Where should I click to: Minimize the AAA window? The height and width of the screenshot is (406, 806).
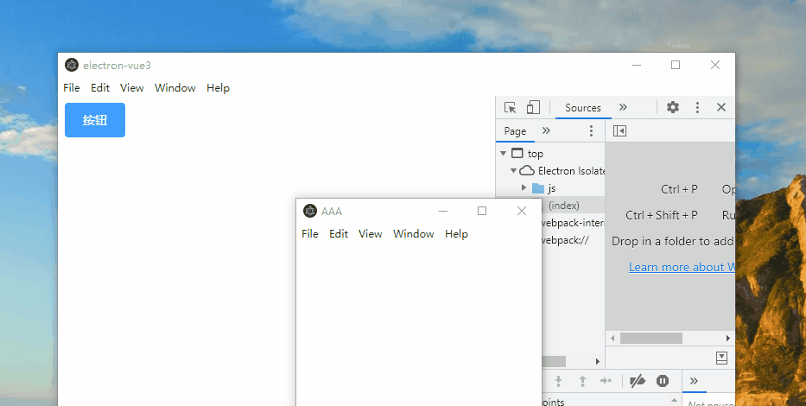pos(443,211)
